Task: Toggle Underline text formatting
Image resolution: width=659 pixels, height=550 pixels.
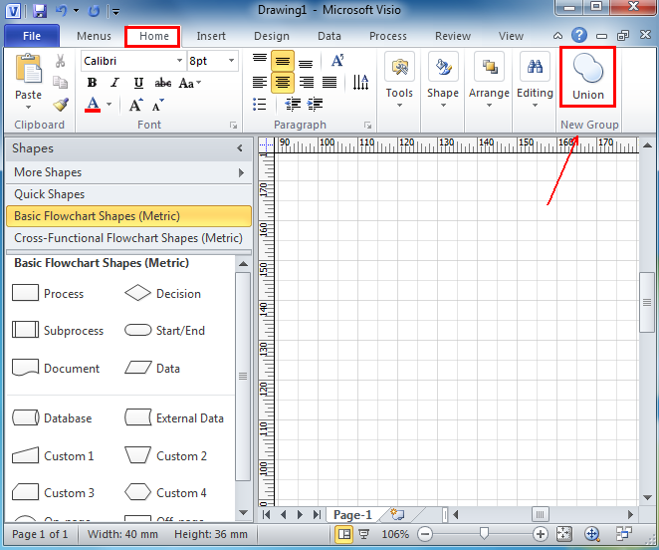Action: [x=138, y=83]
